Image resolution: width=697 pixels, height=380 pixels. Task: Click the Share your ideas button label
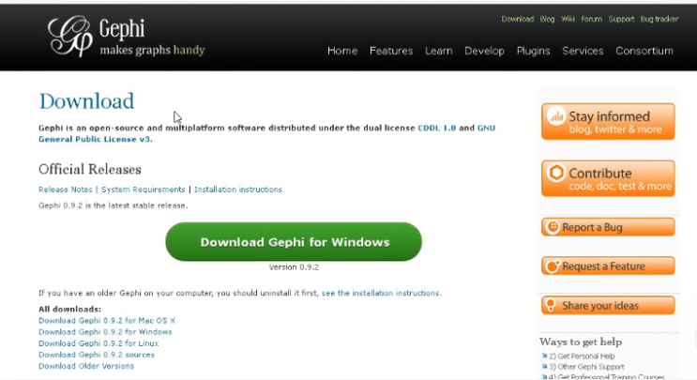[x=600, y=306]
